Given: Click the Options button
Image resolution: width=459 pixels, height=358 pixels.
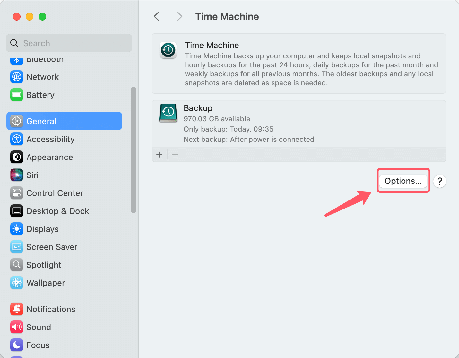Looking at the screenshot, I should (x=403, y=181).
